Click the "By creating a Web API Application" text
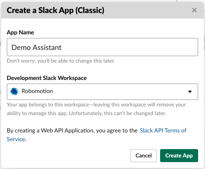The width and height of the screenshot is (205, 169). pyautogui.click(x=72, y=131)
